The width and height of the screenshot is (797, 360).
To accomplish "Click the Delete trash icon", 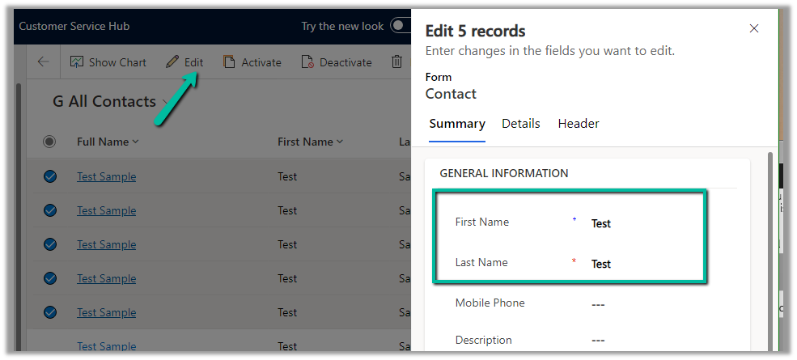I will coord(396,62).
